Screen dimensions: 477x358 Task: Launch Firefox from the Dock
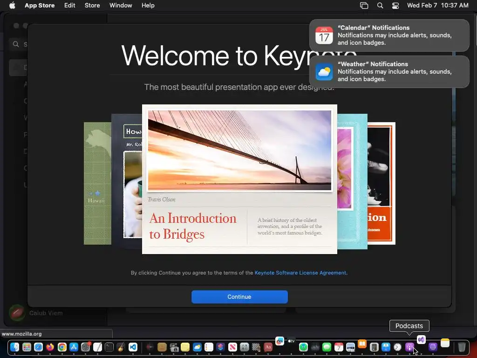50,347
